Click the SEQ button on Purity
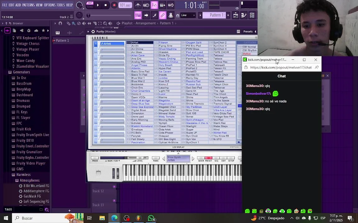The width and height of the screenshot is (358, 223). [x=216, y=158]
